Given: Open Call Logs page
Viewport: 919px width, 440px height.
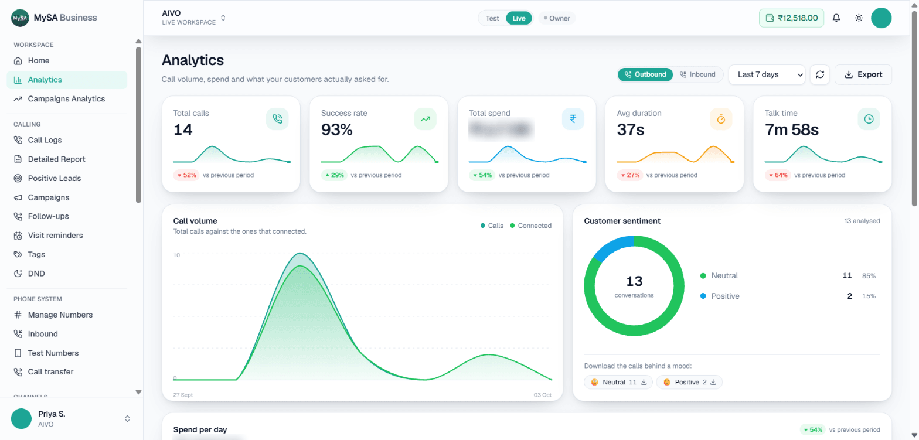Looking at the screenshot, I should [x=67, y=140].
